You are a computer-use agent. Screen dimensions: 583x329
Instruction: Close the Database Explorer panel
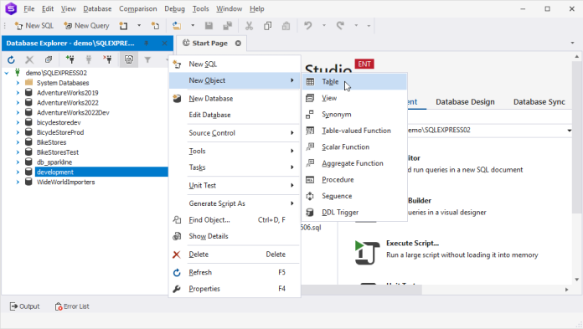165,44
